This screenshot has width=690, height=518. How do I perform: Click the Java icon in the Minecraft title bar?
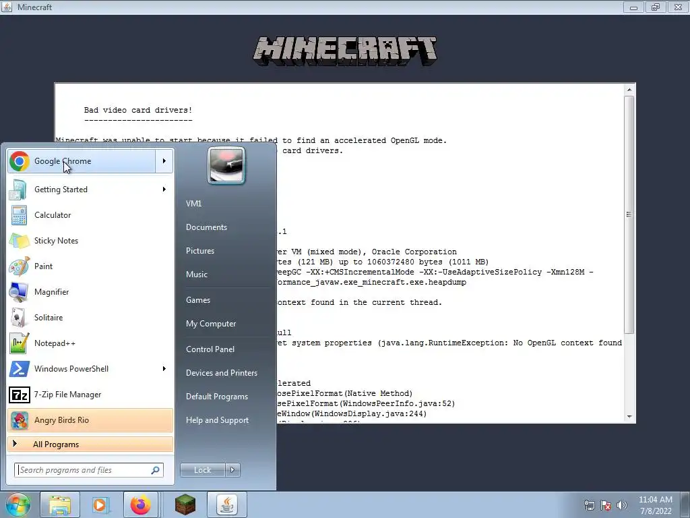pos(7,7)
